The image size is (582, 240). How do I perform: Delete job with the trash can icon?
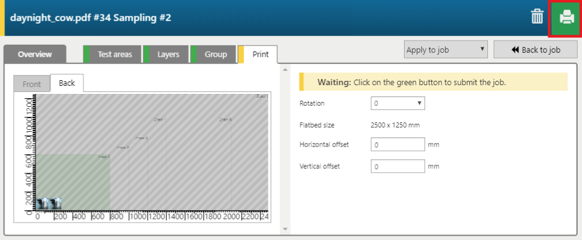537,17
